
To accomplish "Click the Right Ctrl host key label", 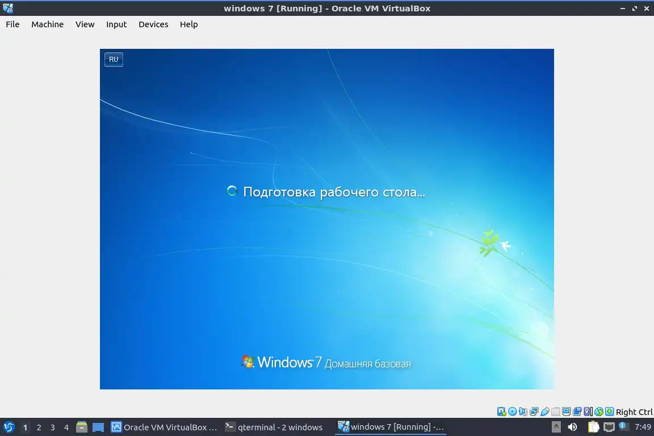I will click(x=634, y=412).
